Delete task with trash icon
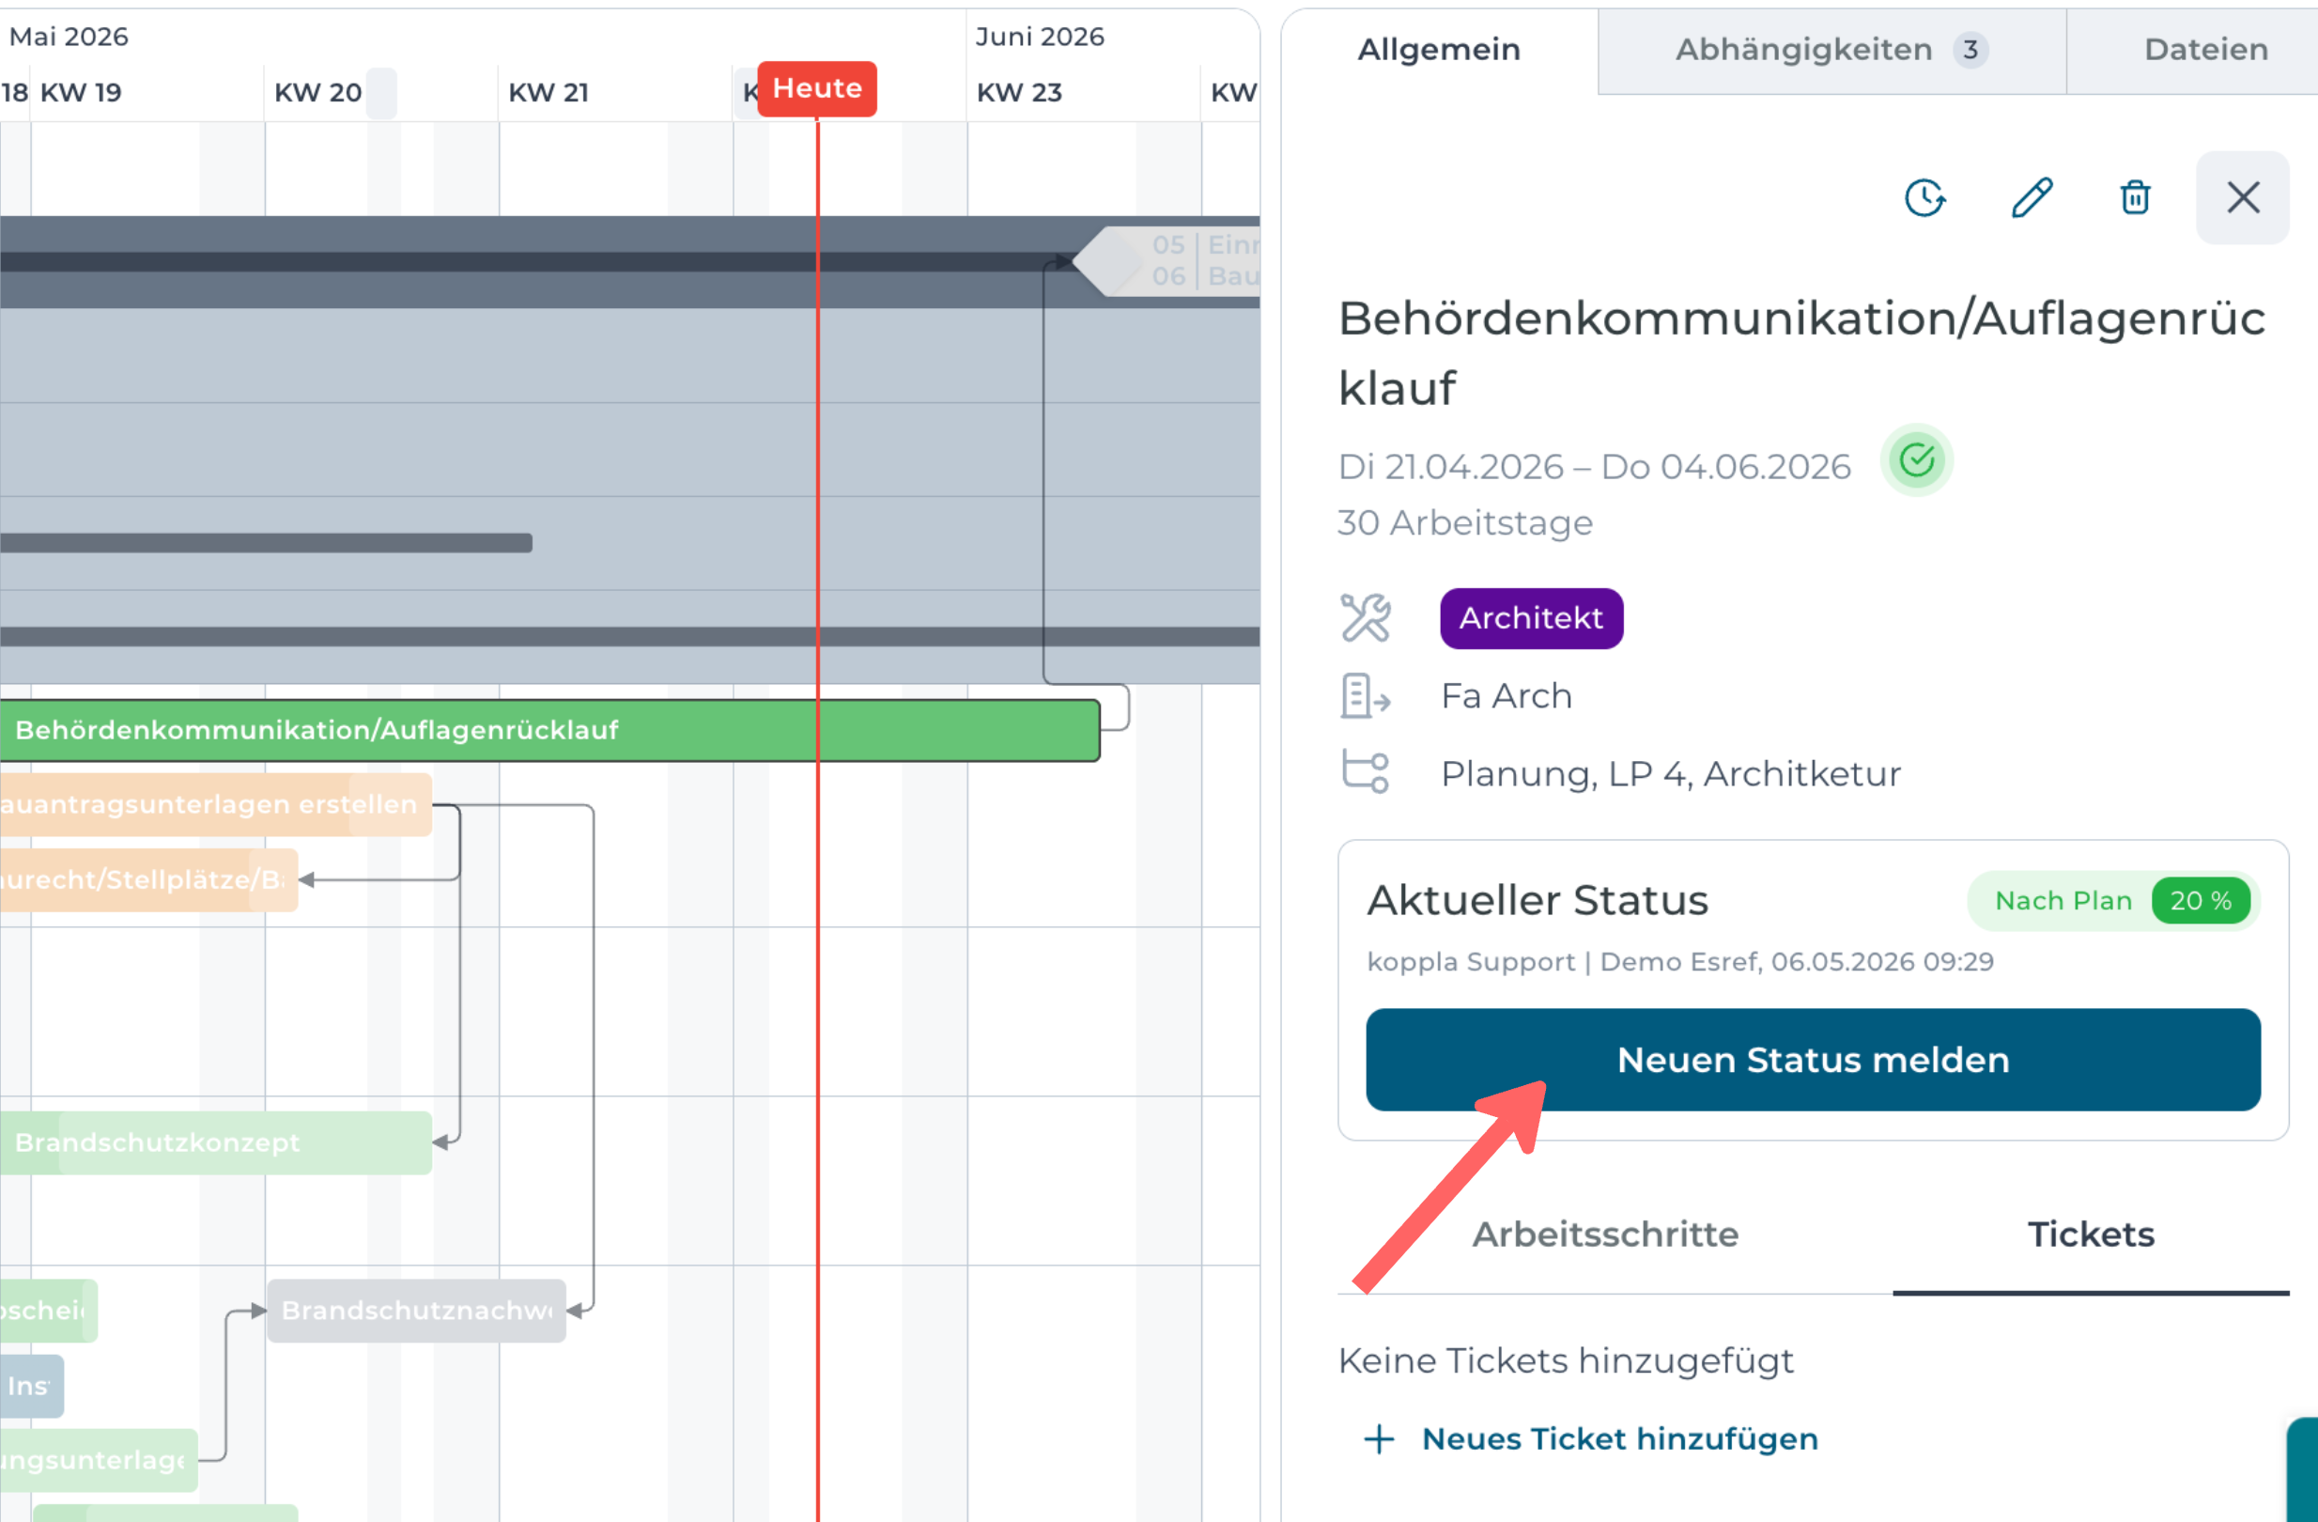 coord(2135,198)
